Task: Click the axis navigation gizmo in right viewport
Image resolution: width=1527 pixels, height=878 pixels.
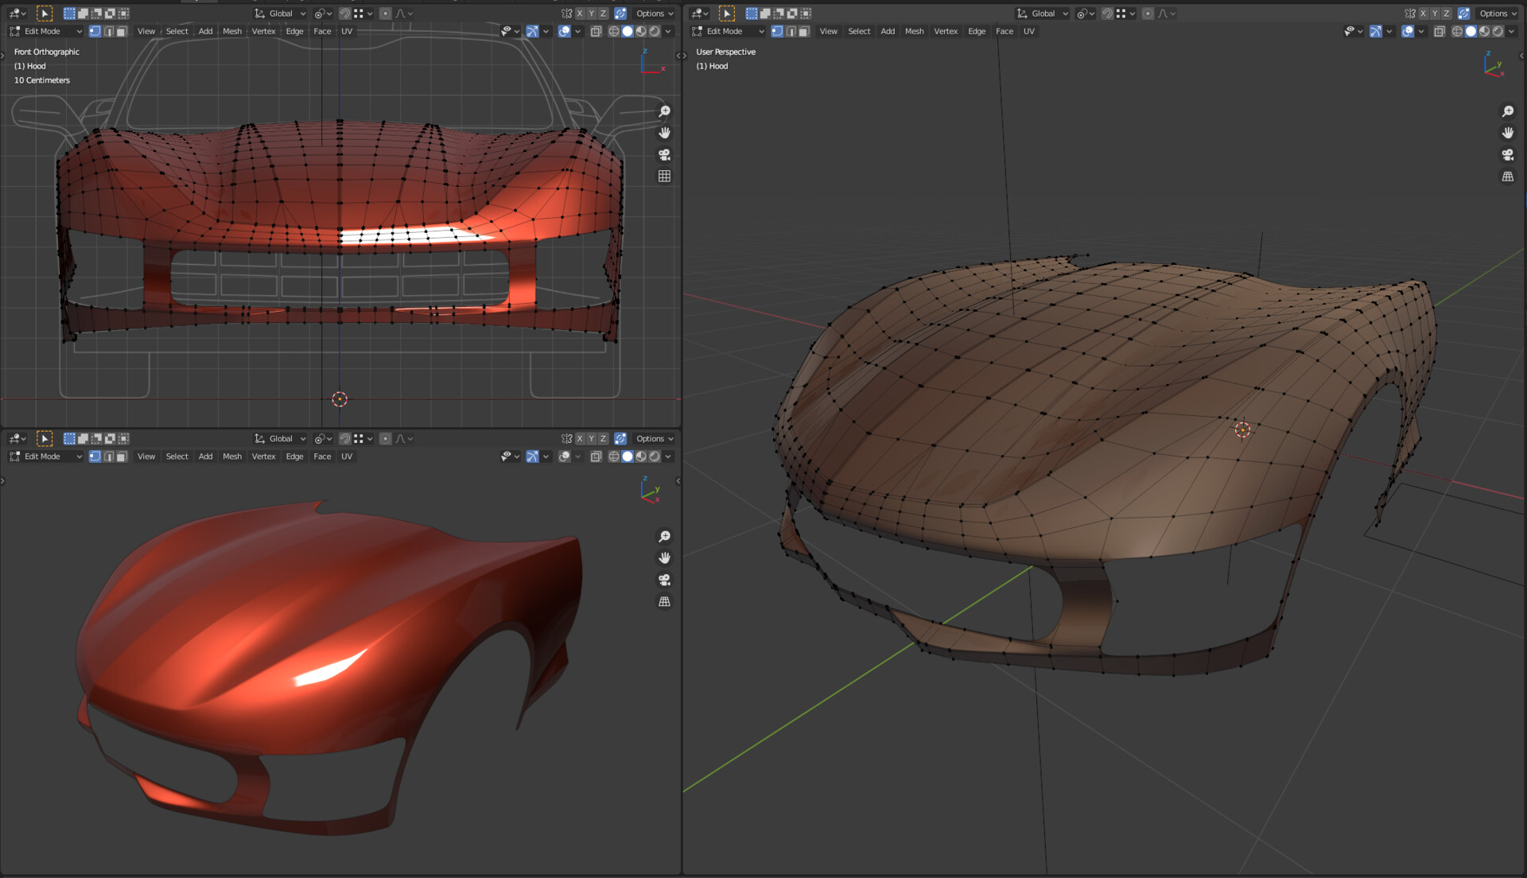Action: (x=1493, y=65)
